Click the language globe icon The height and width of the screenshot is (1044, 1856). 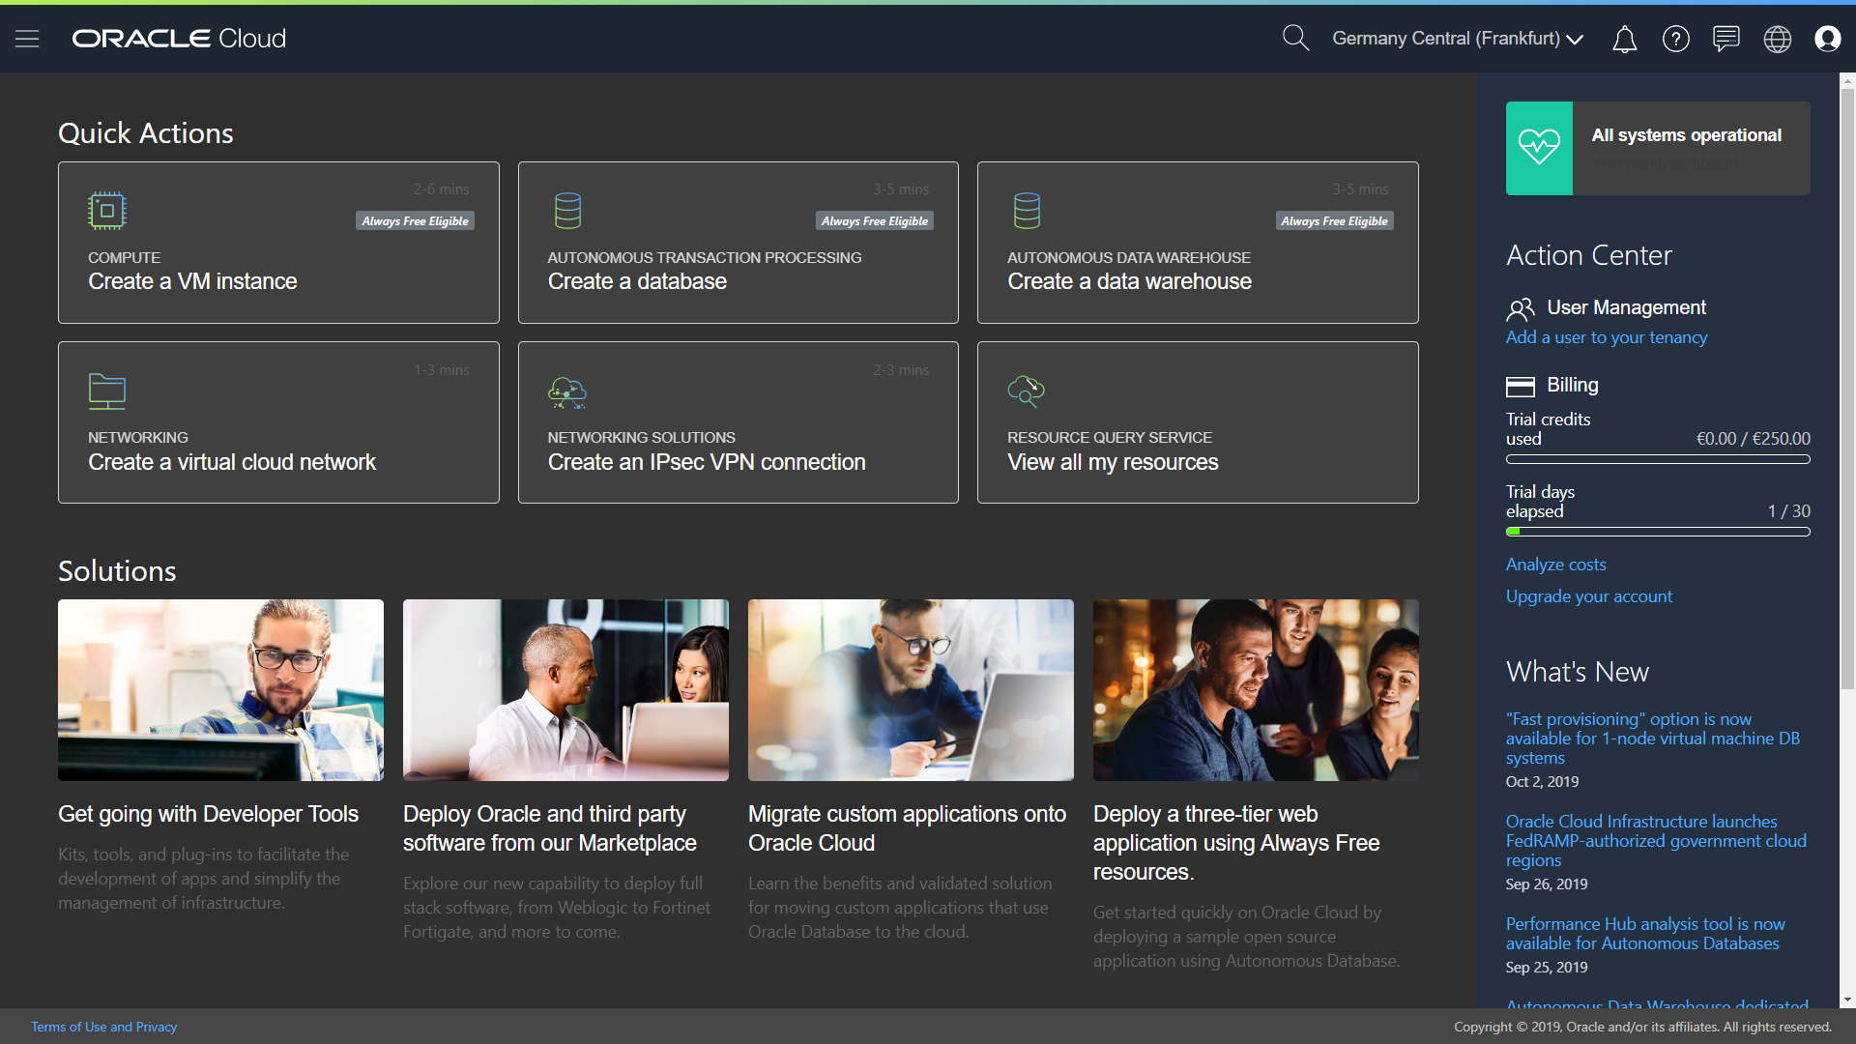1777,39
